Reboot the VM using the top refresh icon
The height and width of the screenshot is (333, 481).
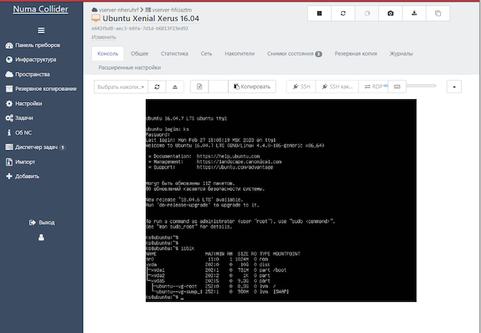(343, 13)
